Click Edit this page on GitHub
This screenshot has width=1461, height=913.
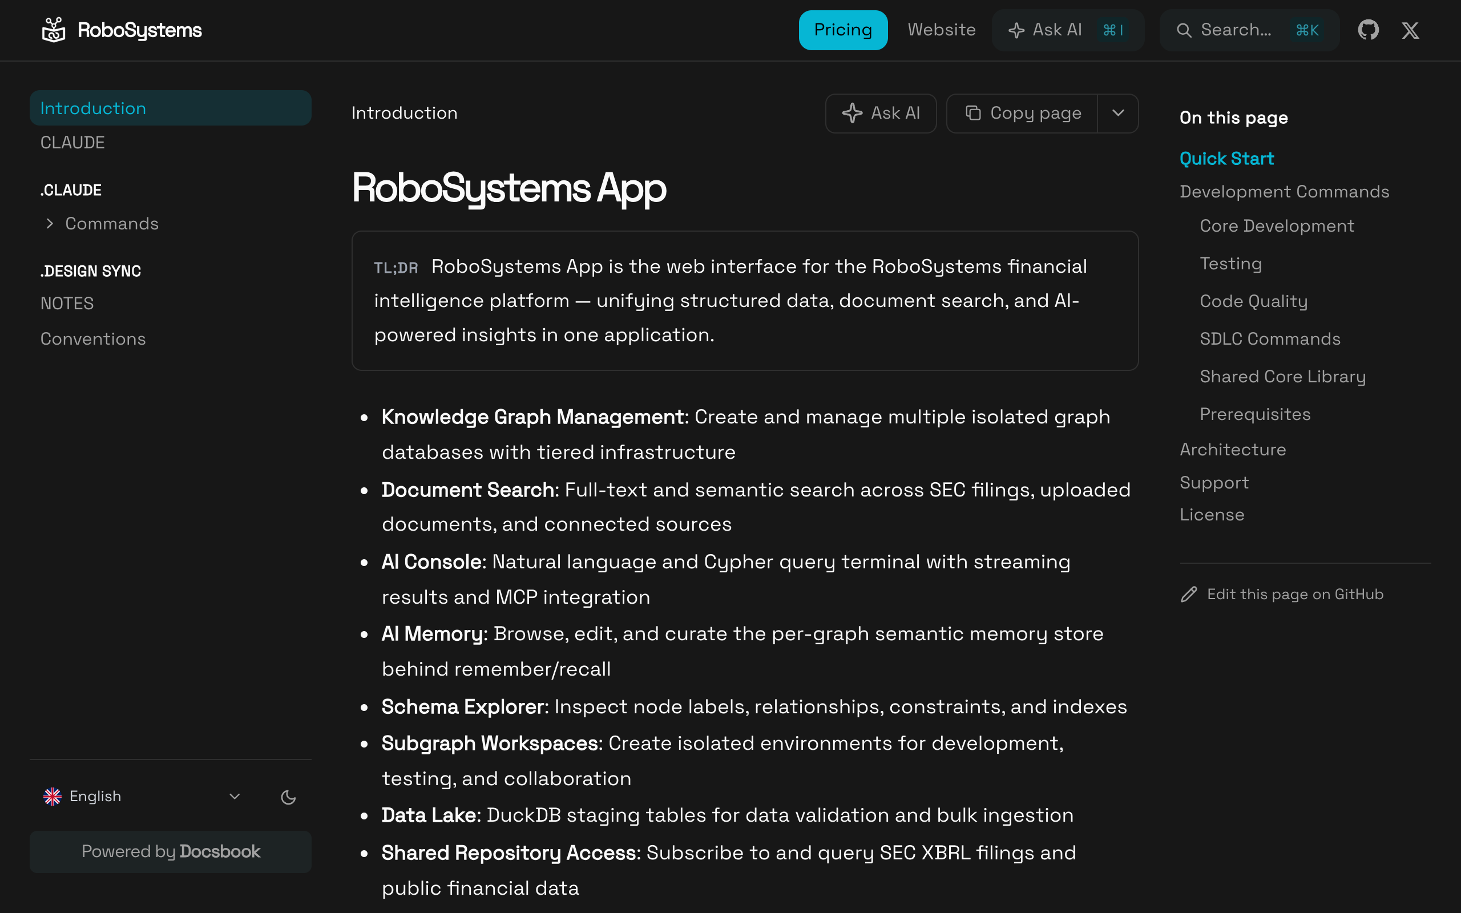coord(1282,595)
